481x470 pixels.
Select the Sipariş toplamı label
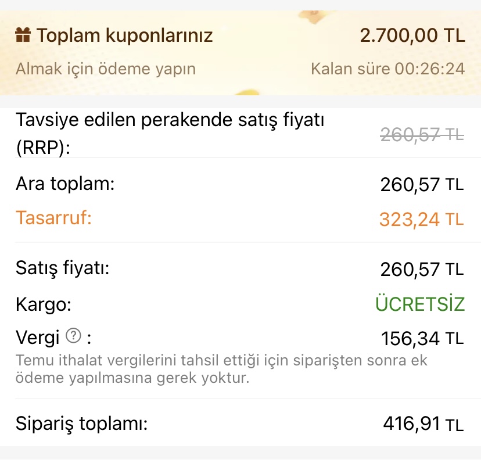[x=81, y=423]
